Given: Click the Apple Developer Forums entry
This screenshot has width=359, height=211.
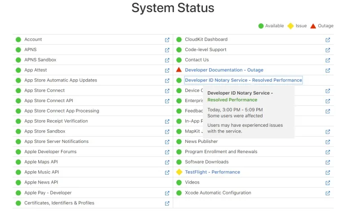Looking at the screenshot, I should 50,151.
